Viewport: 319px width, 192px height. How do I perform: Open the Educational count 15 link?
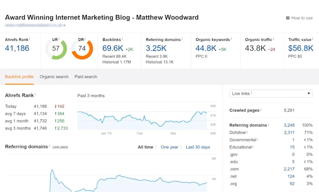292,147
